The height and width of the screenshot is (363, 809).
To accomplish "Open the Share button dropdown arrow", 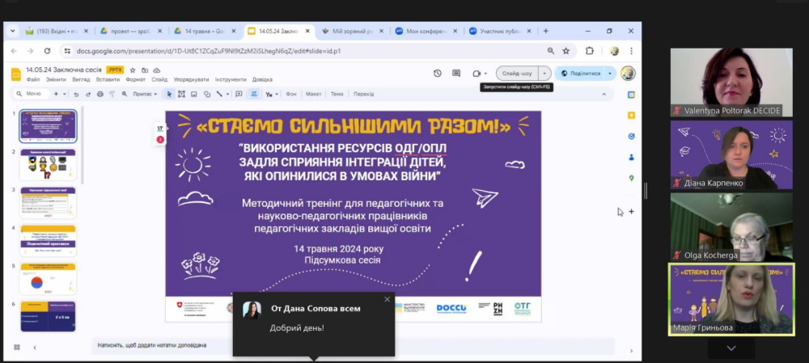I will [x=610, y=73].
